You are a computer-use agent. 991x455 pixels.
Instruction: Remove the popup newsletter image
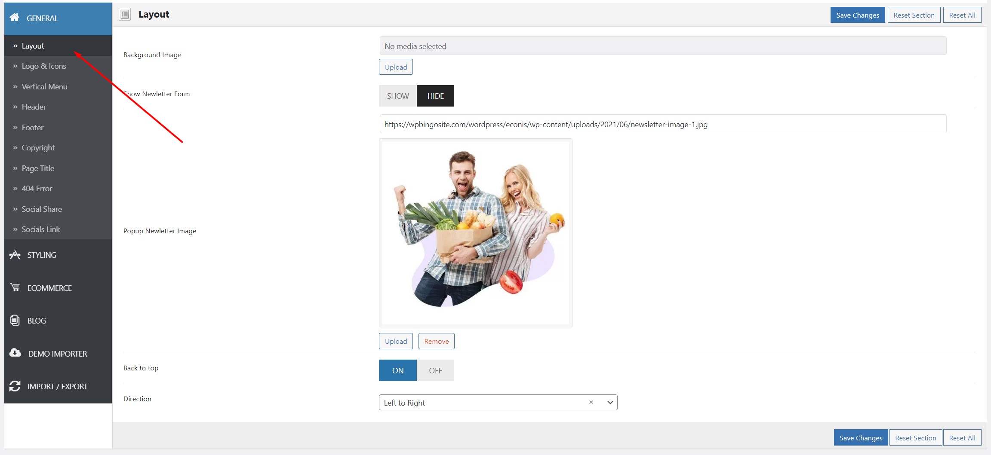(x=437, y=341)
